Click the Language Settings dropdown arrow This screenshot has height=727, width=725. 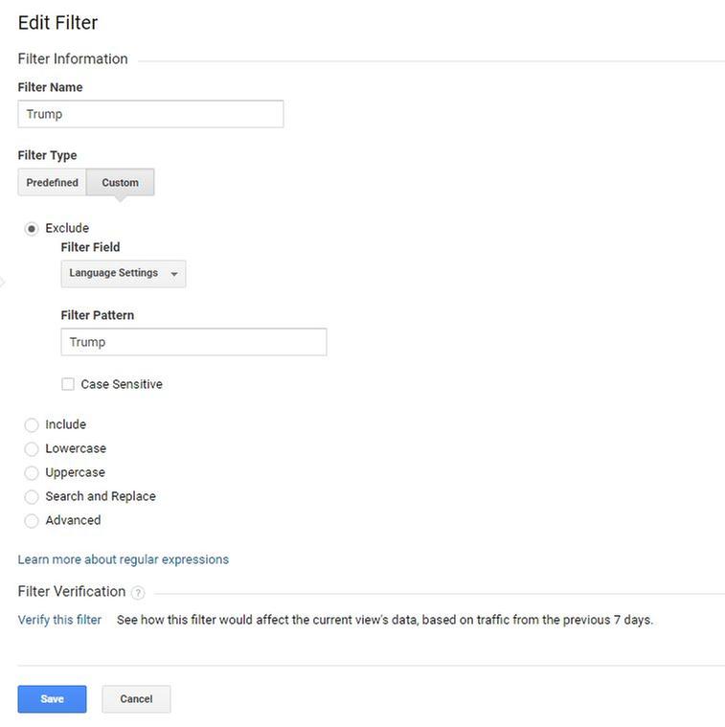tap(174, 275)
